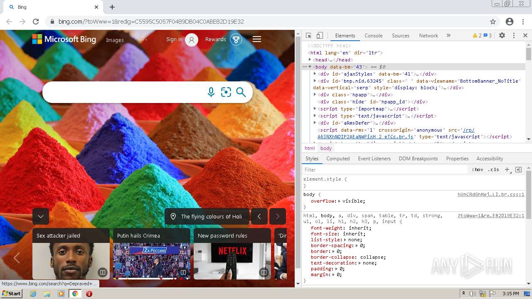Click the volume icon in system tray
The image size is (532, 299).
473,294
